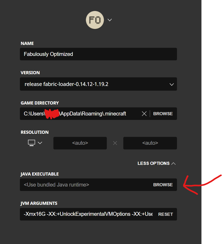Viewport: 222px width, 244px height.
Task: Open the installation icon chooser chevron
Action: 110,20
